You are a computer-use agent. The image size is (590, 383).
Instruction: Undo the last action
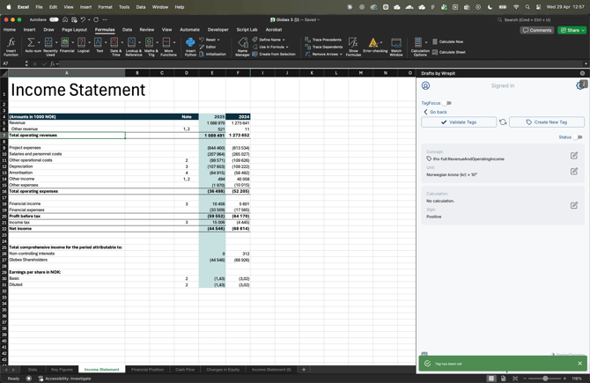(83, 19)
